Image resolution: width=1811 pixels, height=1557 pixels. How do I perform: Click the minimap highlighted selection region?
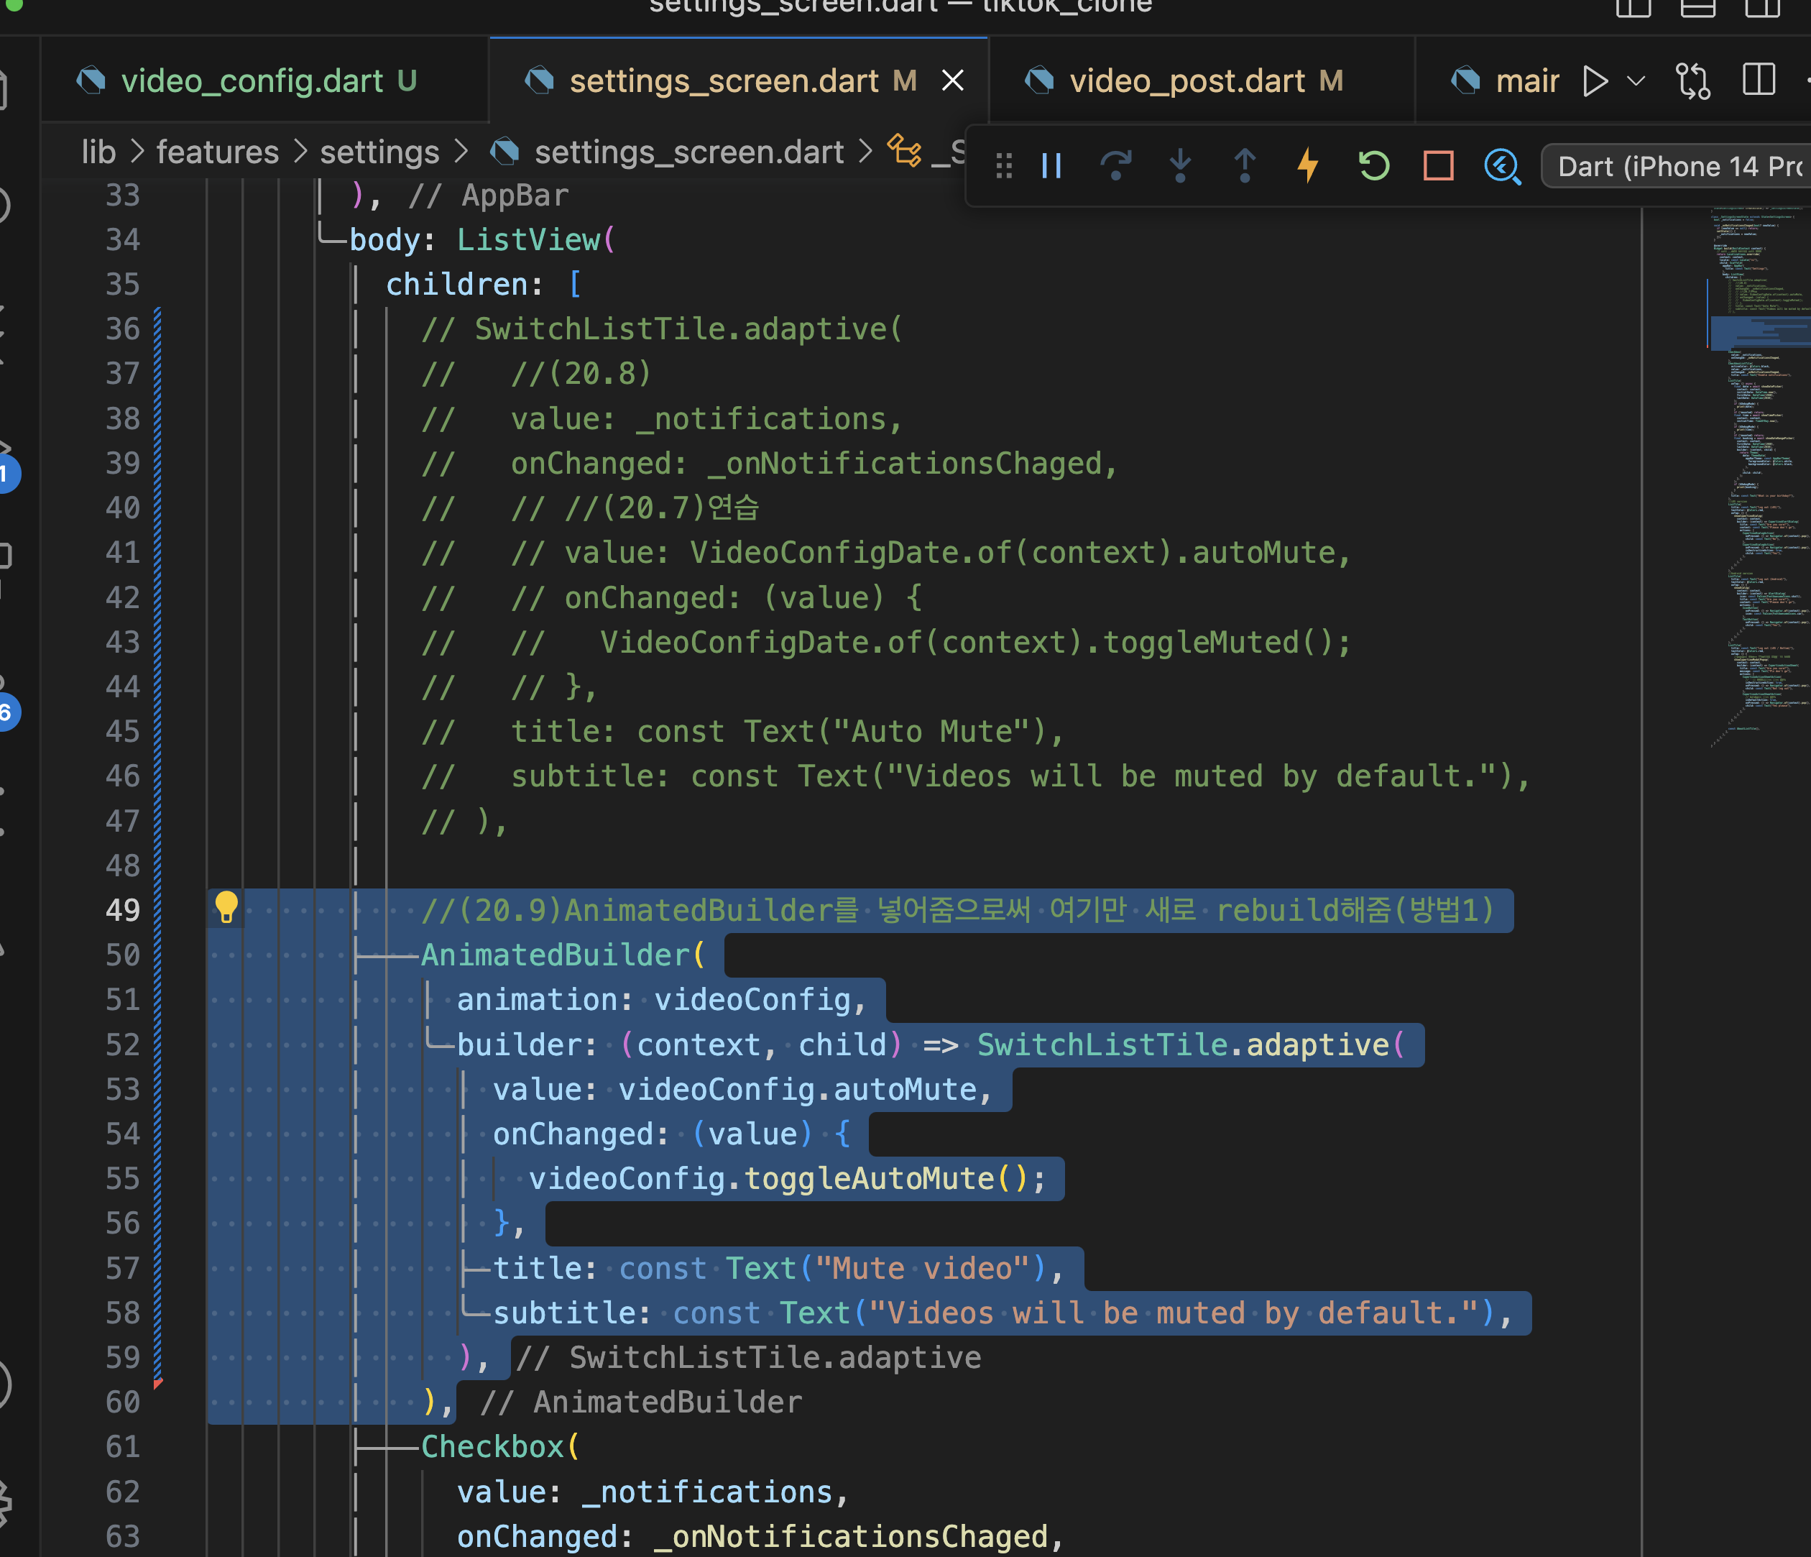(1757, 332)
